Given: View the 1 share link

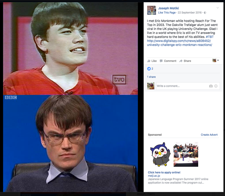Looking at the screenshot, I should [x=151, y=77].
